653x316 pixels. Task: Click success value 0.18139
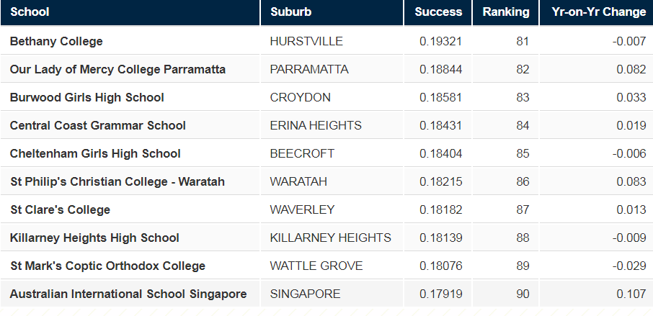440,238
